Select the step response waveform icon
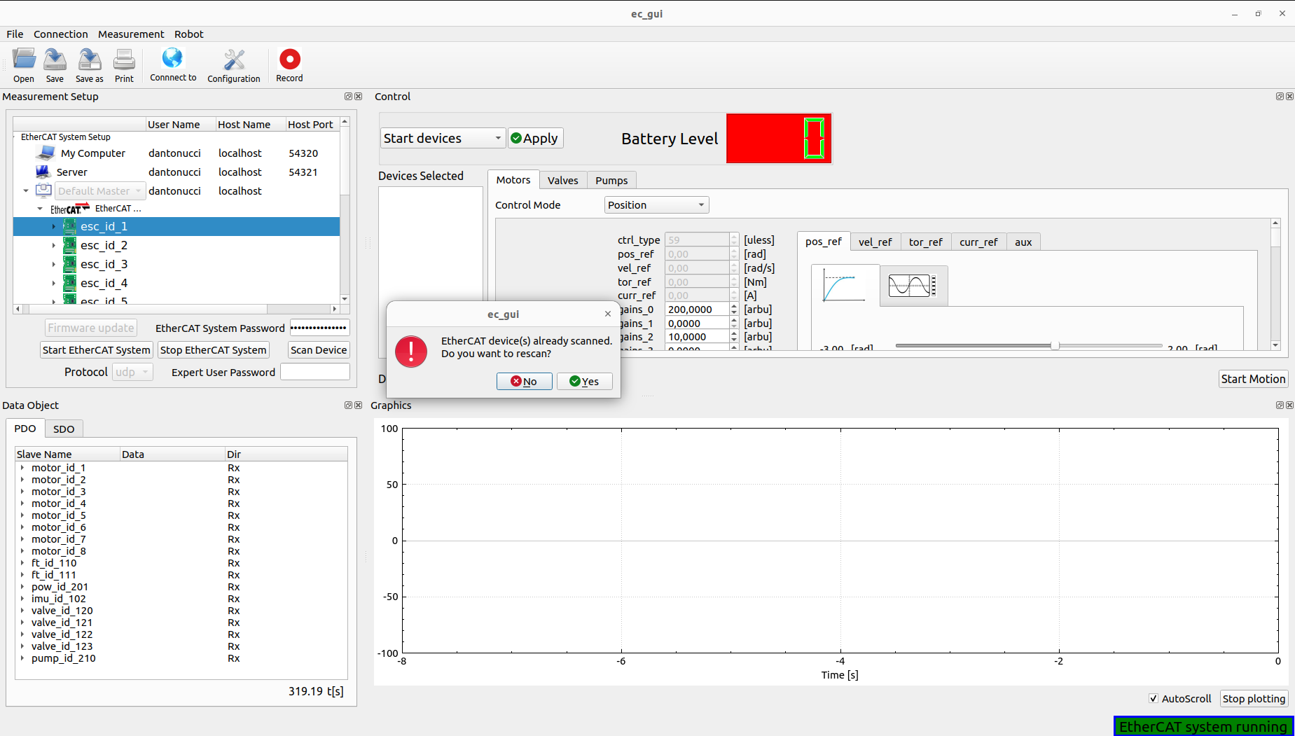This screenshot has width=1295, height=736. 844,285
